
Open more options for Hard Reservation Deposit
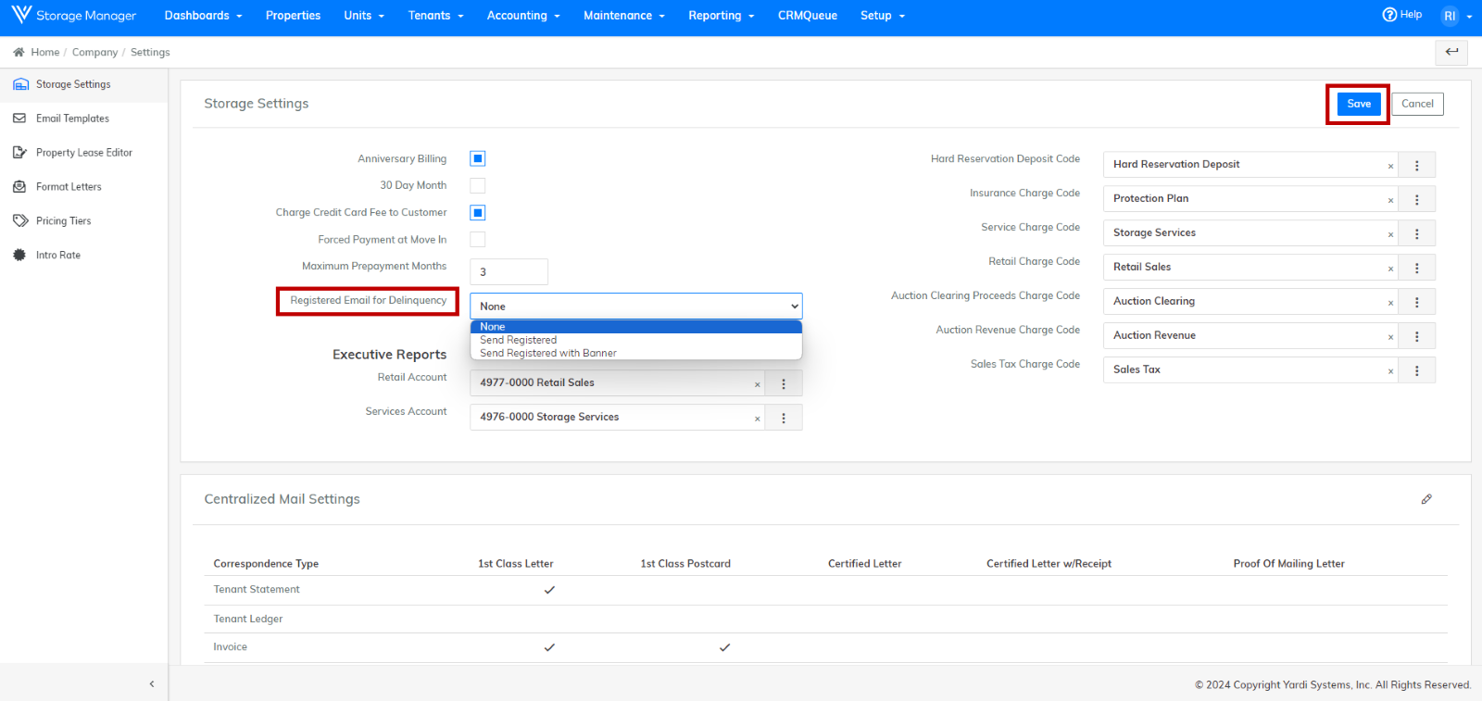tap(1416, 165)
